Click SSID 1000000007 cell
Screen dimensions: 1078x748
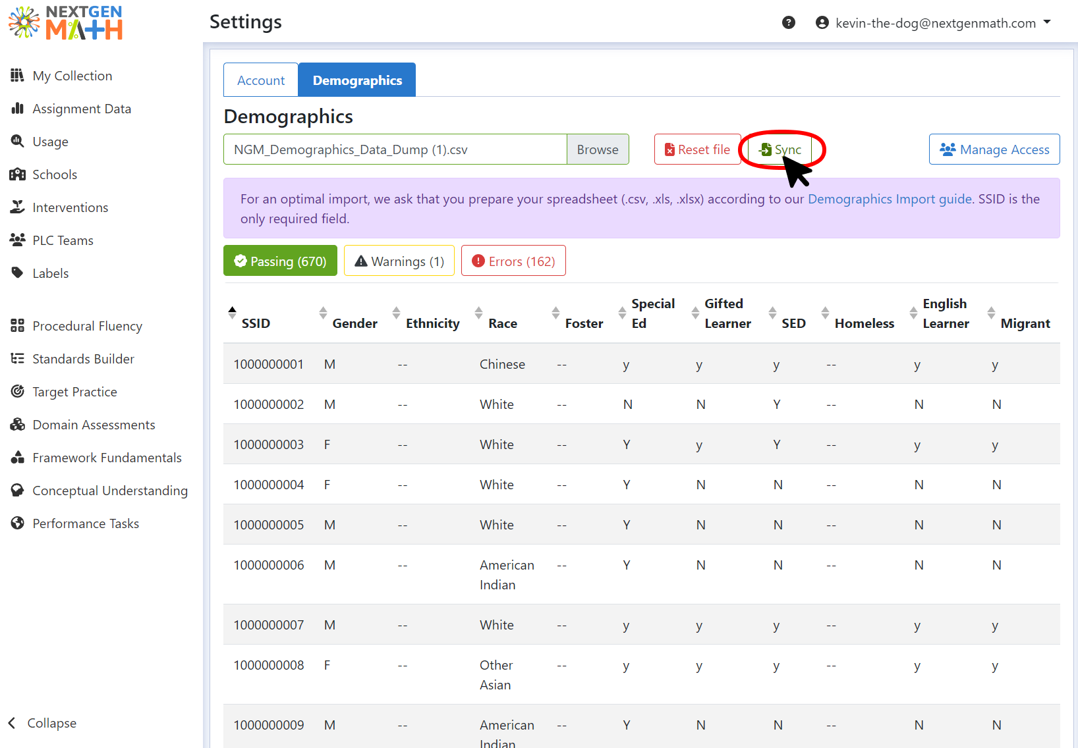click(269, 625)
